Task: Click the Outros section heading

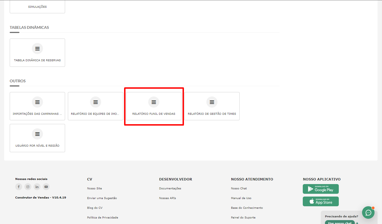Action: (x=18, y=81)
